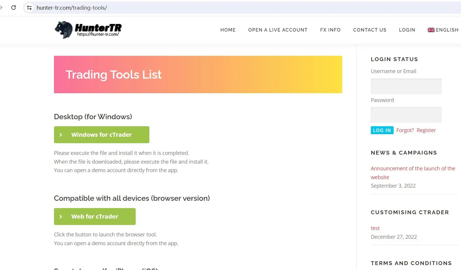Open the LOGIN menu item
The image size is (461, 270).
(407, 30)
